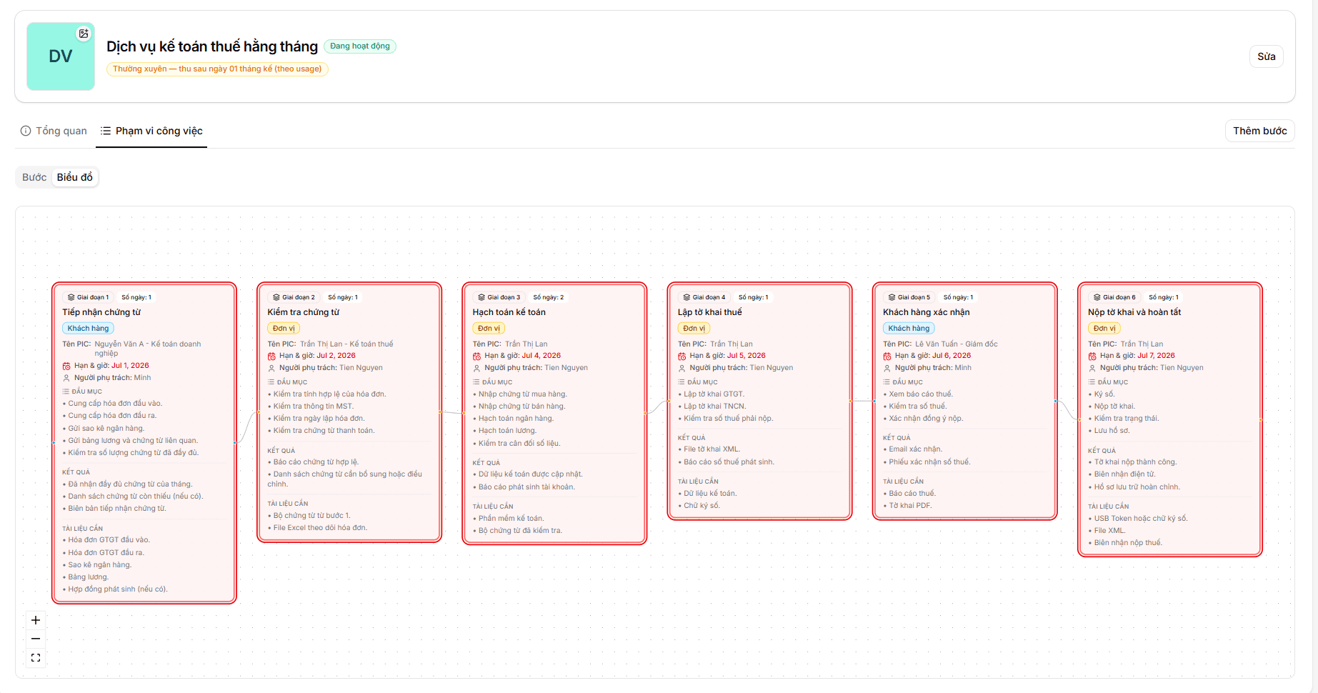
Task: Click the Giai đoạn 5 layers icon
Action: (x=892, y=297)
